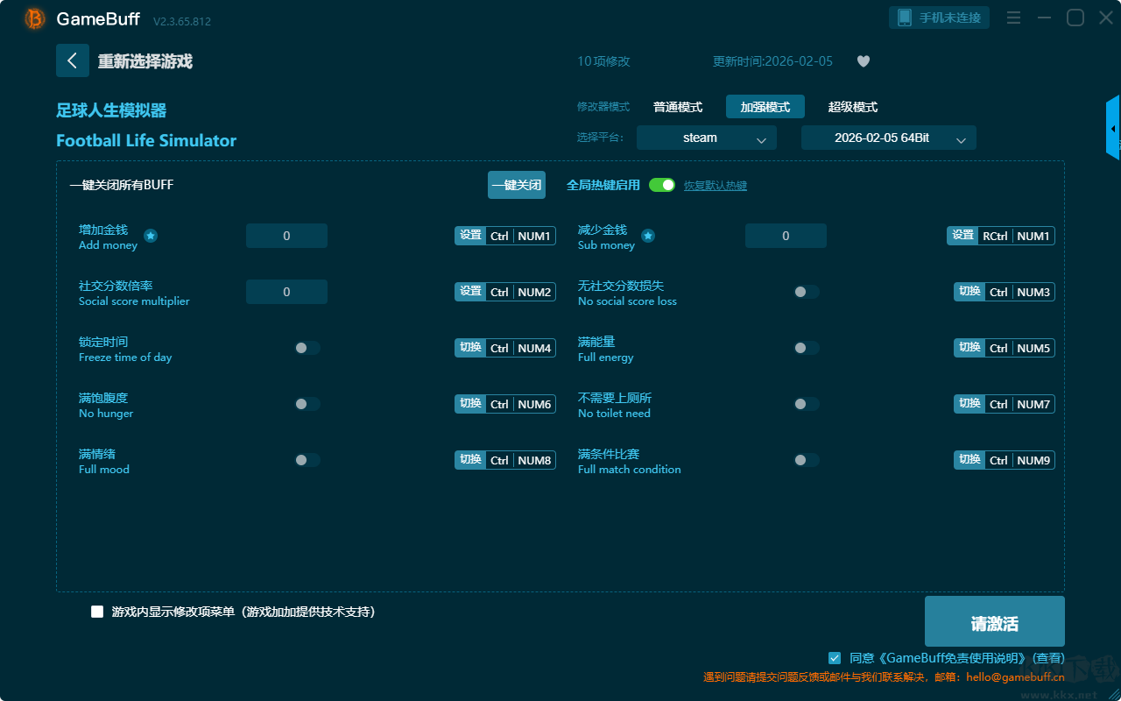1121x701 pixels.
Task: Enable the 满能量 Full energy toggle
Action: pos(807,348)
